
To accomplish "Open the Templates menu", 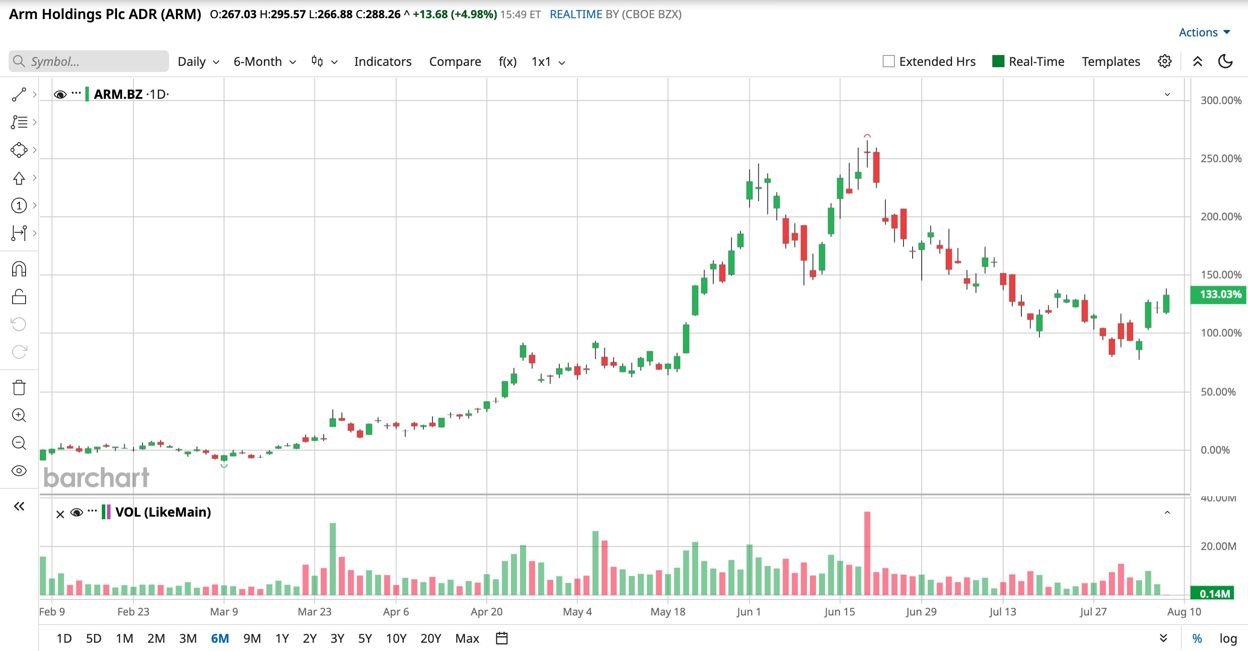I will 1111,62.
